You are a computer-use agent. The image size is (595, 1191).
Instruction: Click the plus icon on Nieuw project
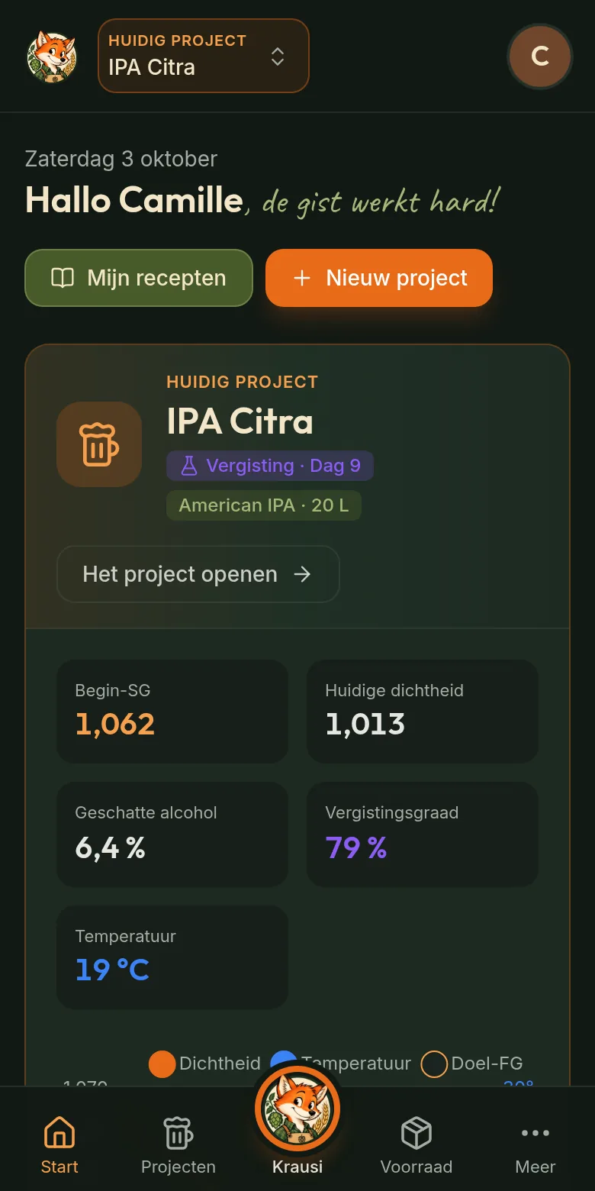point(302,278)
